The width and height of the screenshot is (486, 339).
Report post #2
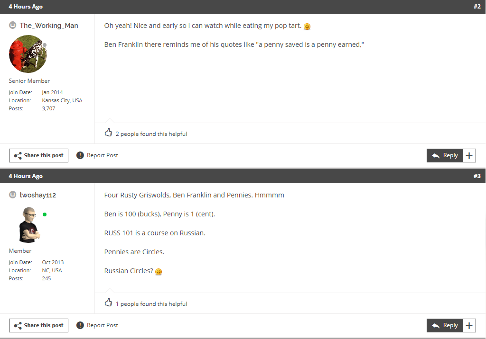97,155
